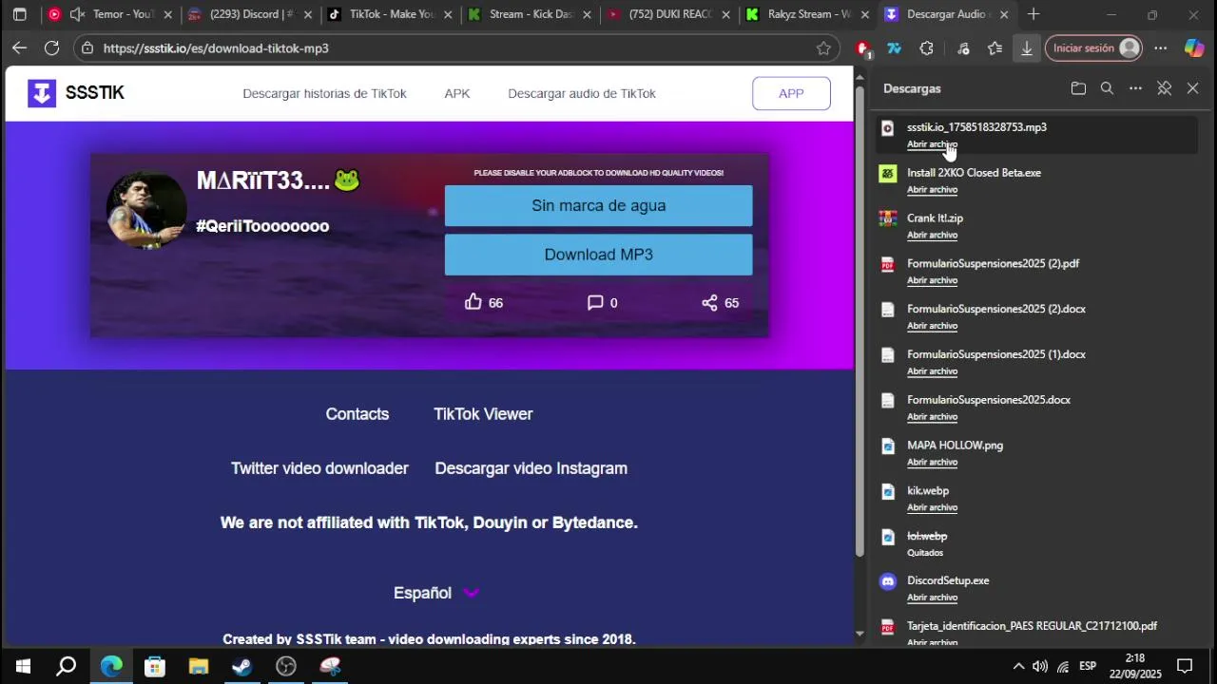Search downloads with the magnifier icon
1217x684 pixels.
tap(1107, 88)
